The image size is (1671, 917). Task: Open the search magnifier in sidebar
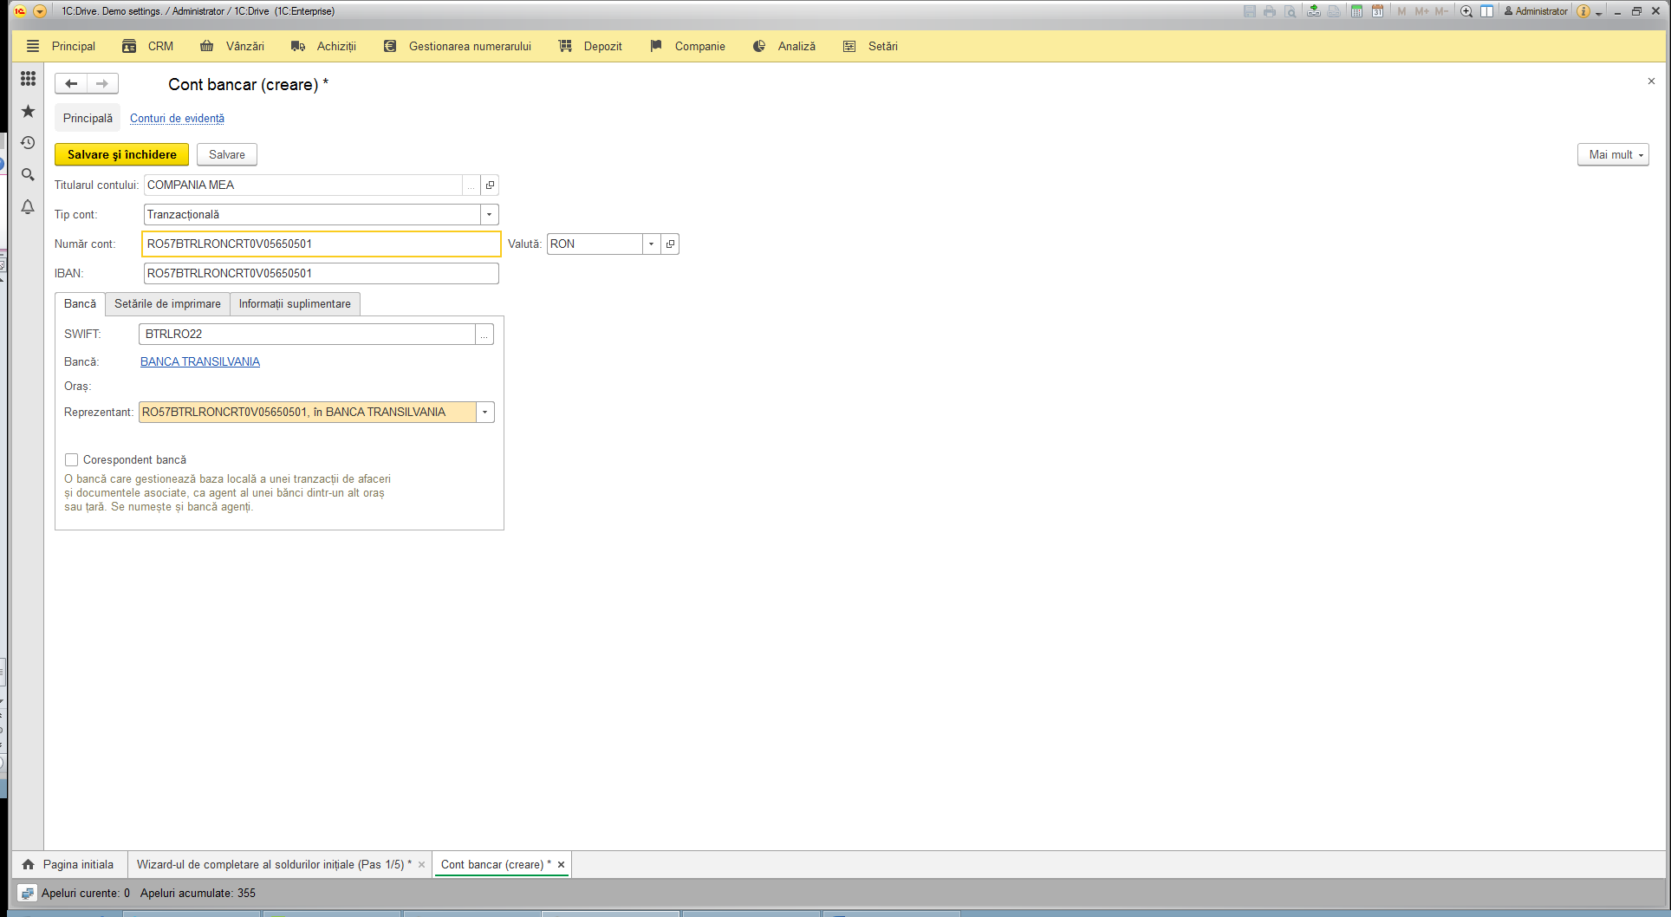tap(28, 175)
